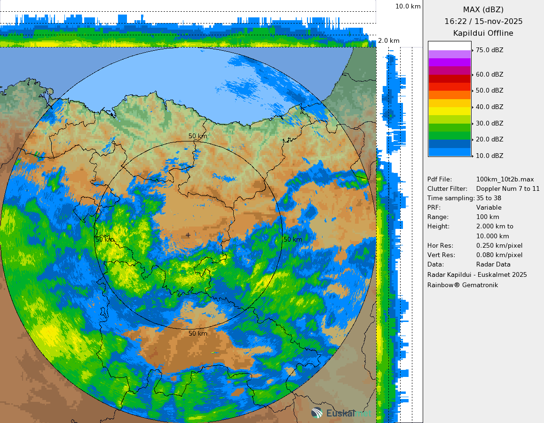This screenshot has width=544, height=423.
Task: Select the yellow 40 dBZ legend swatch
Action: coord(449,111)
